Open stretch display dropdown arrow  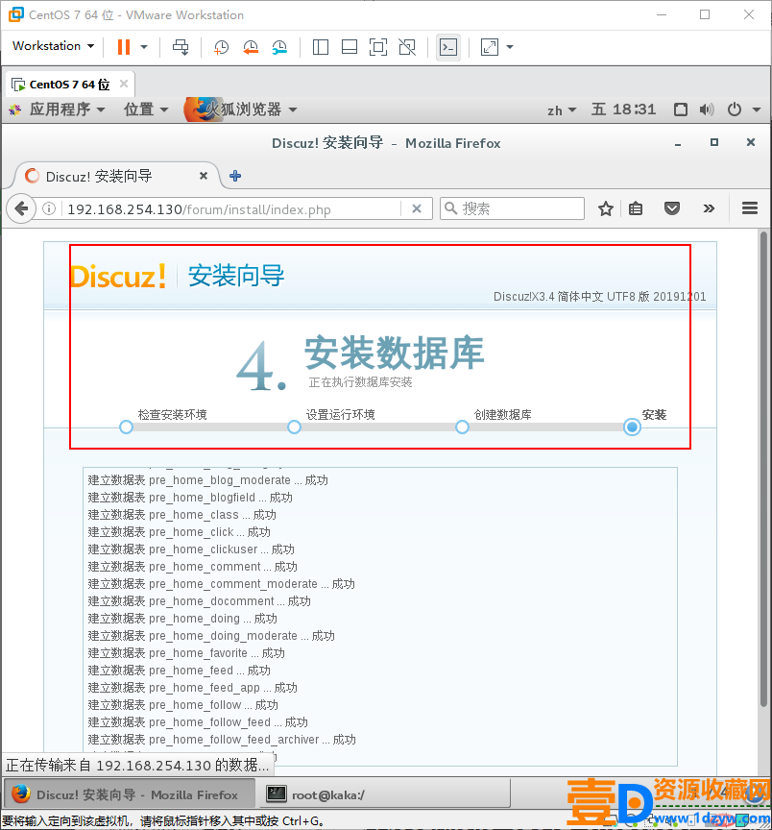(x=510, y=47)
